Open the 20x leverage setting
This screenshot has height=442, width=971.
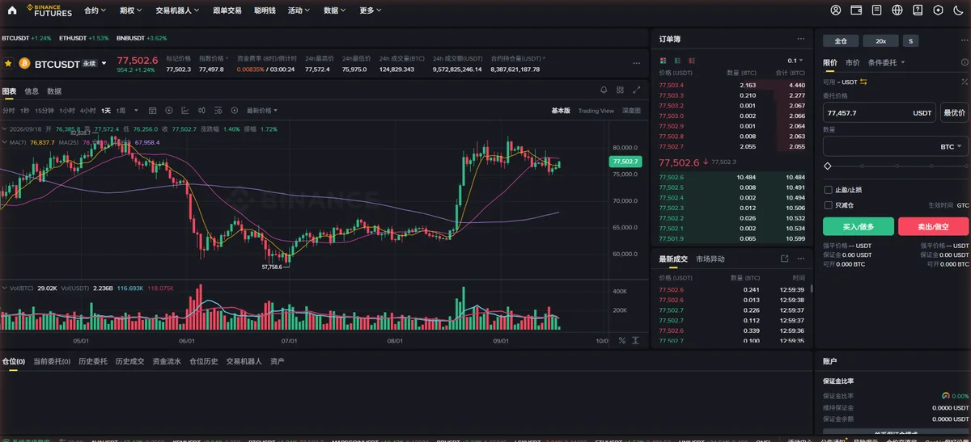(881, 40)
